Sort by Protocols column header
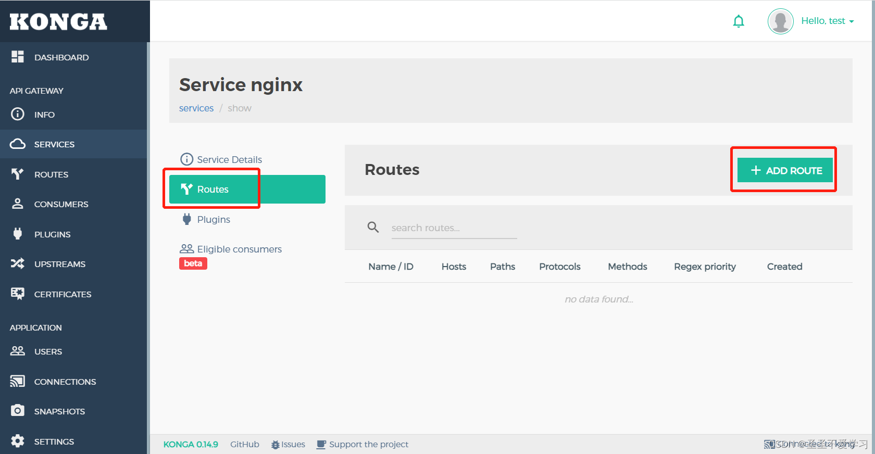The width and height of the screenshot is (875, 454). click(x=560, y=267)
